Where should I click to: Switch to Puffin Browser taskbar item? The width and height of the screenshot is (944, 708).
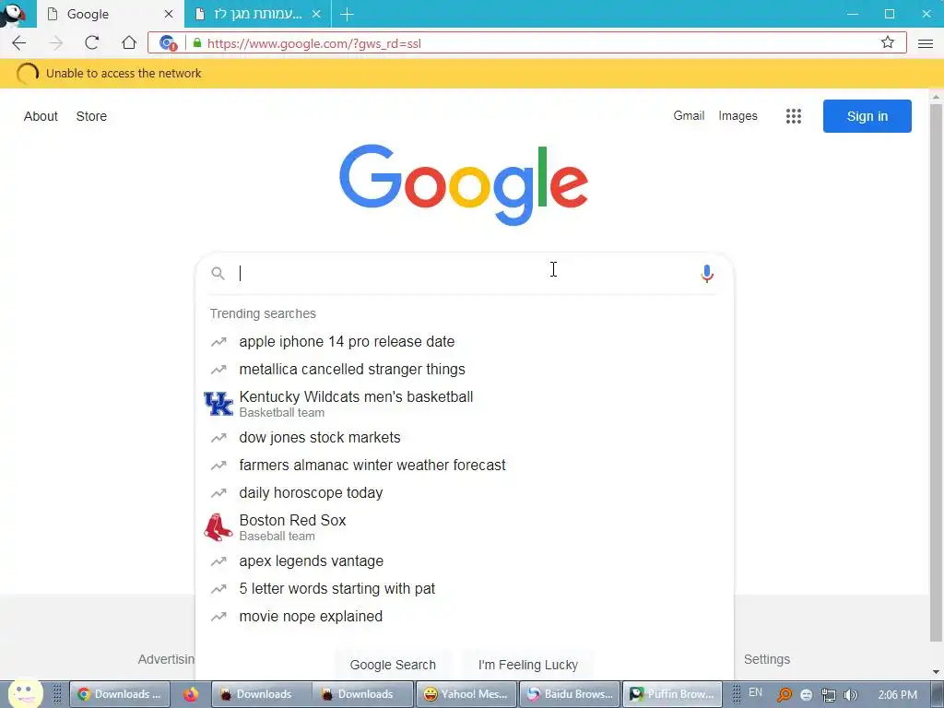[672, 694]
